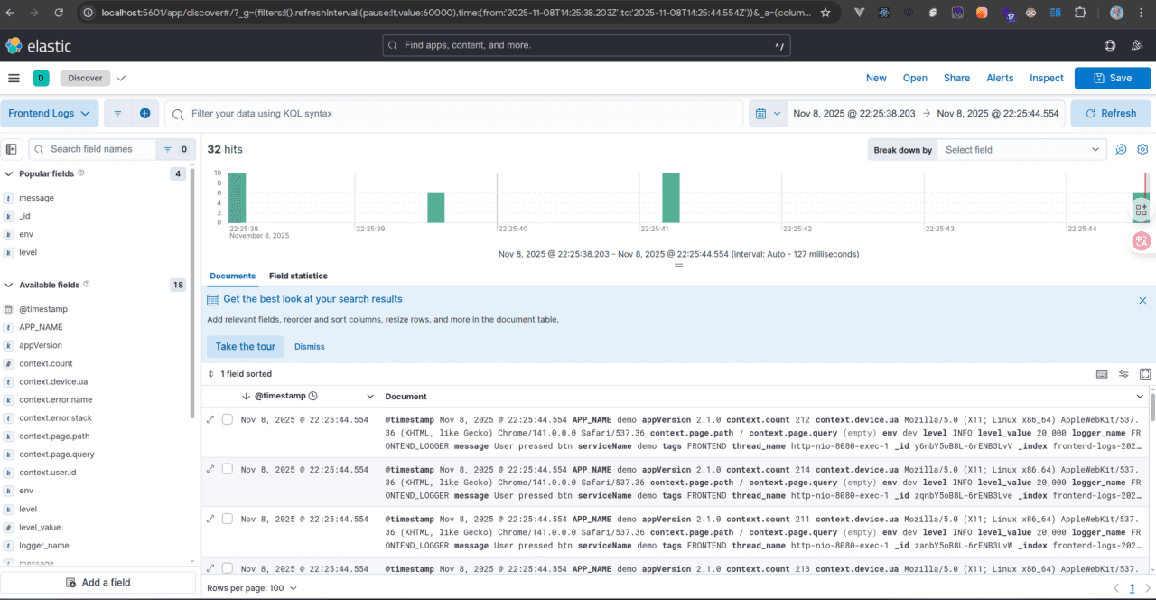Image resolution: width=1156 pixels, height=600 pixels.
Task: Check the third document row checkbox
Action: coord(228,519)
